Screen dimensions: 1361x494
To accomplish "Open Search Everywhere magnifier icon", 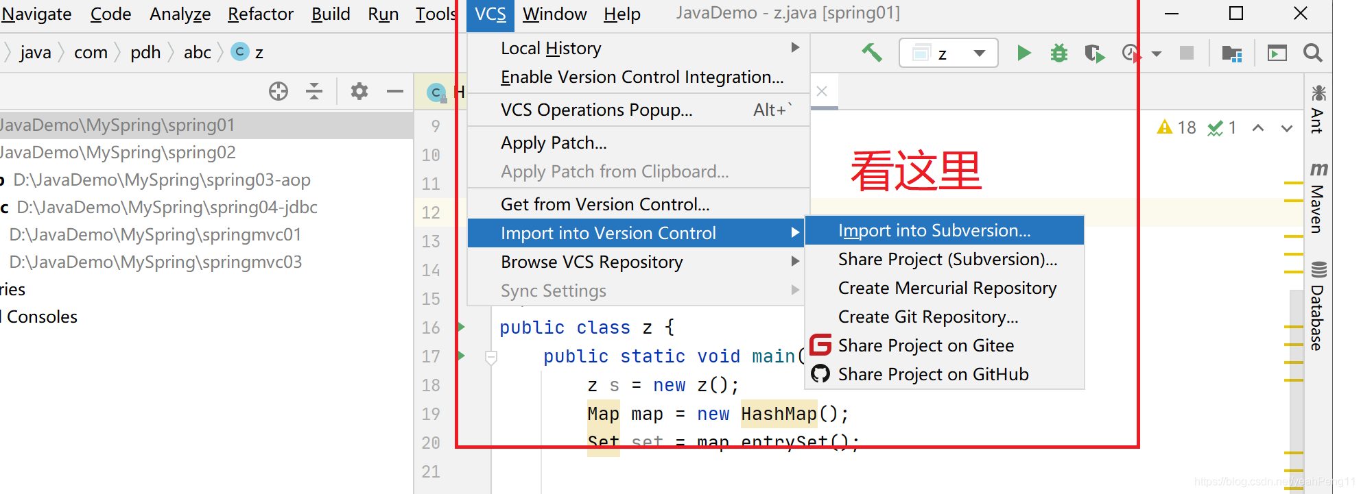I will click(1312, 53).
